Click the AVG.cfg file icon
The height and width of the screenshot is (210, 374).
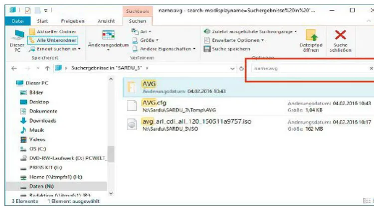coord(132,106)
